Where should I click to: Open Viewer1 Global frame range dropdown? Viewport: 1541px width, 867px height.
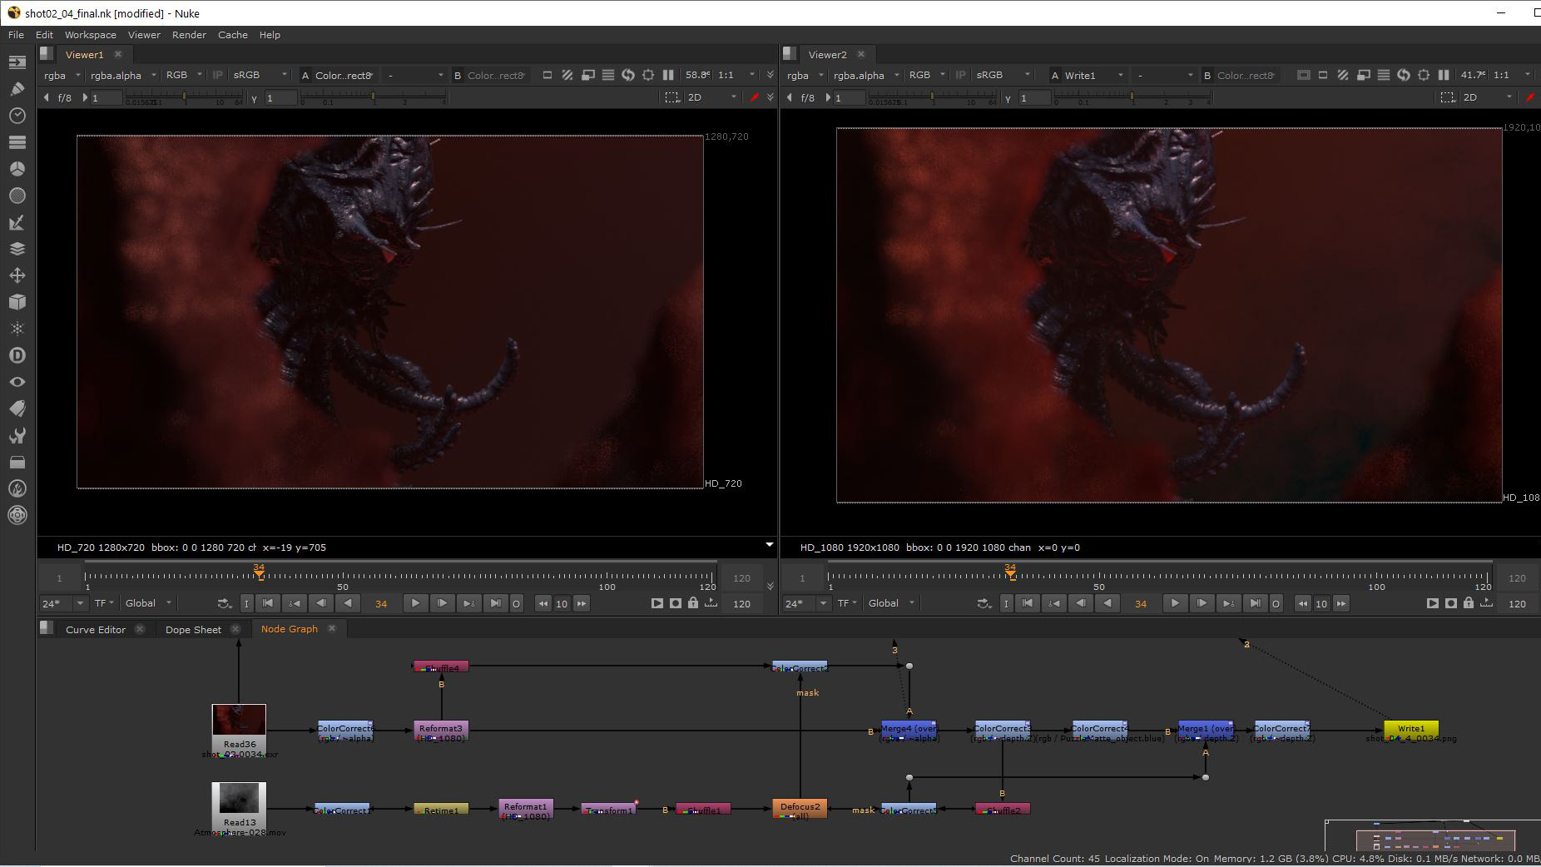148,603
